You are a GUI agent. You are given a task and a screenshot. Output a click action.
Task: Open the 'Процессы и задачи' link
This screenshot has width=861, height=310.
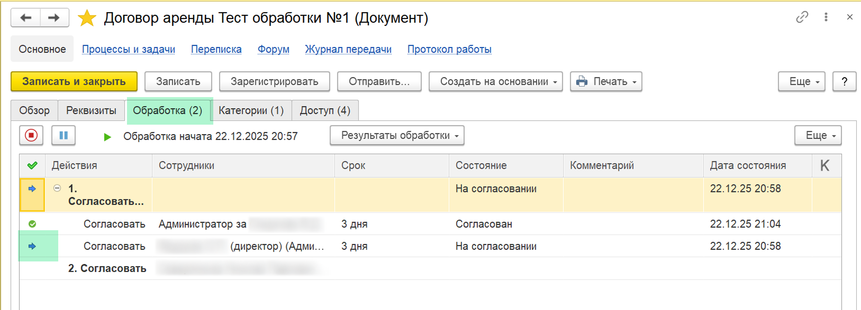click(129, 50)
